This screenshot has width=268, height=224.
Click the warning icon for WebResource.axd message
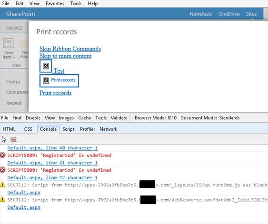(x=2, y=199)
